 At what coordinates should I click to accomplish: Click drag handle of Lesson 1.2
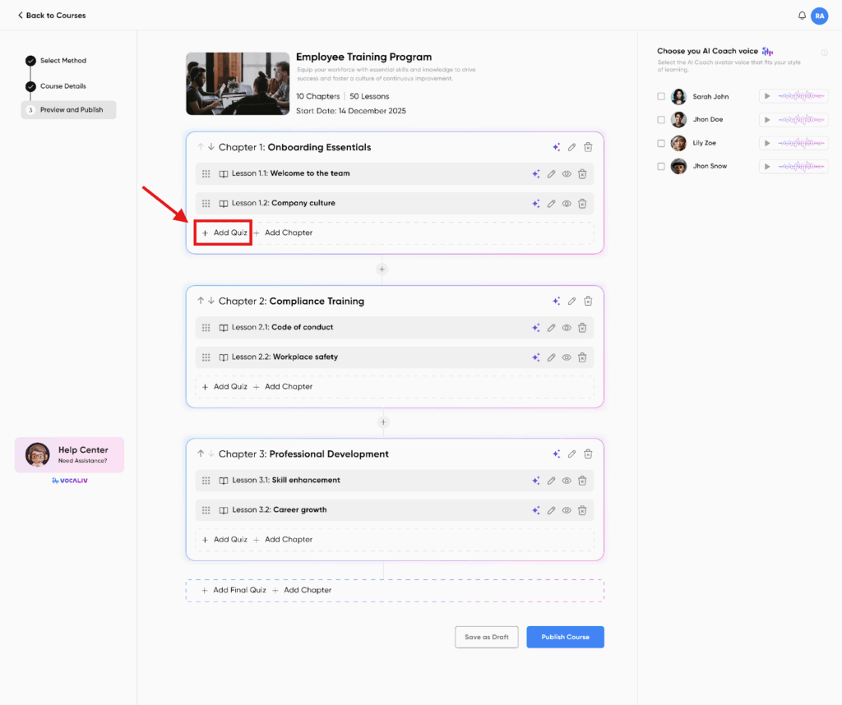206,204
